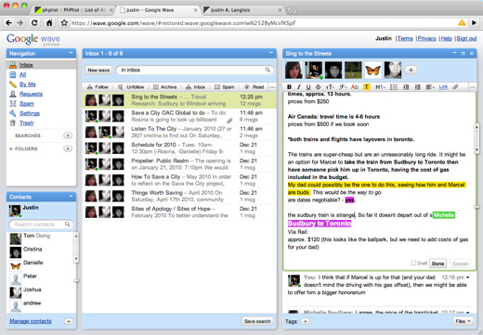Open Listen To The City wave
This screenshot has height=335, width=483.
click(x=179, y=132)
